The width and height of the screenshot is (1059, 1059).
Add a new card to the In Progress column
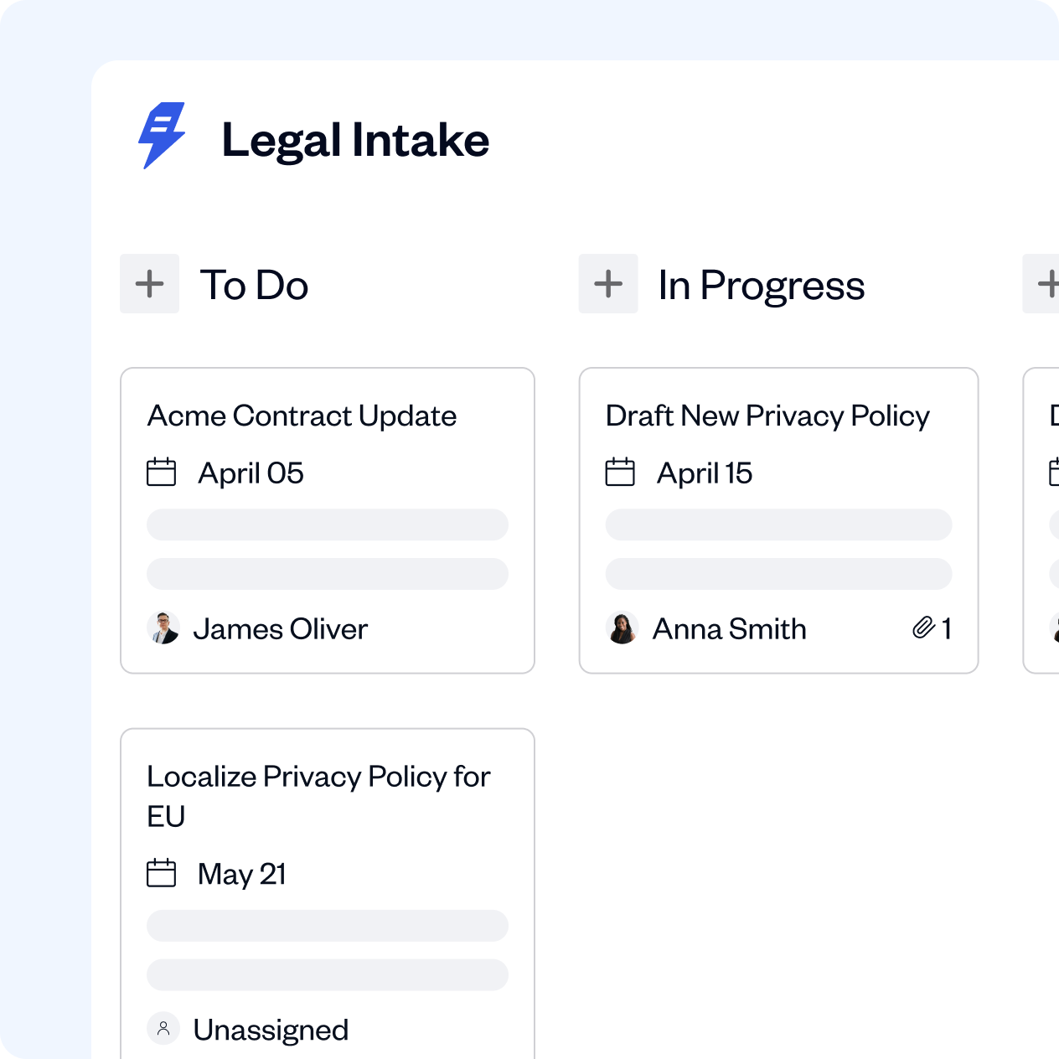click(608, 283)
